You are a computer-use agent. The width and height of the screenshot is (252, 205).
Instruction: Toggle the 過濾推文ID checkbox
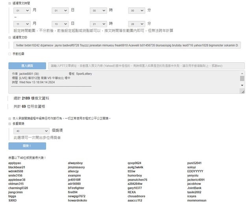10,37
